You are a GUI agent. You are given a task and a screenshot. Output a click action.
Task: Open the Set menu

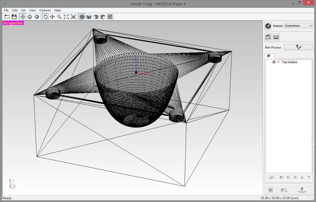(x=23, y=10)
